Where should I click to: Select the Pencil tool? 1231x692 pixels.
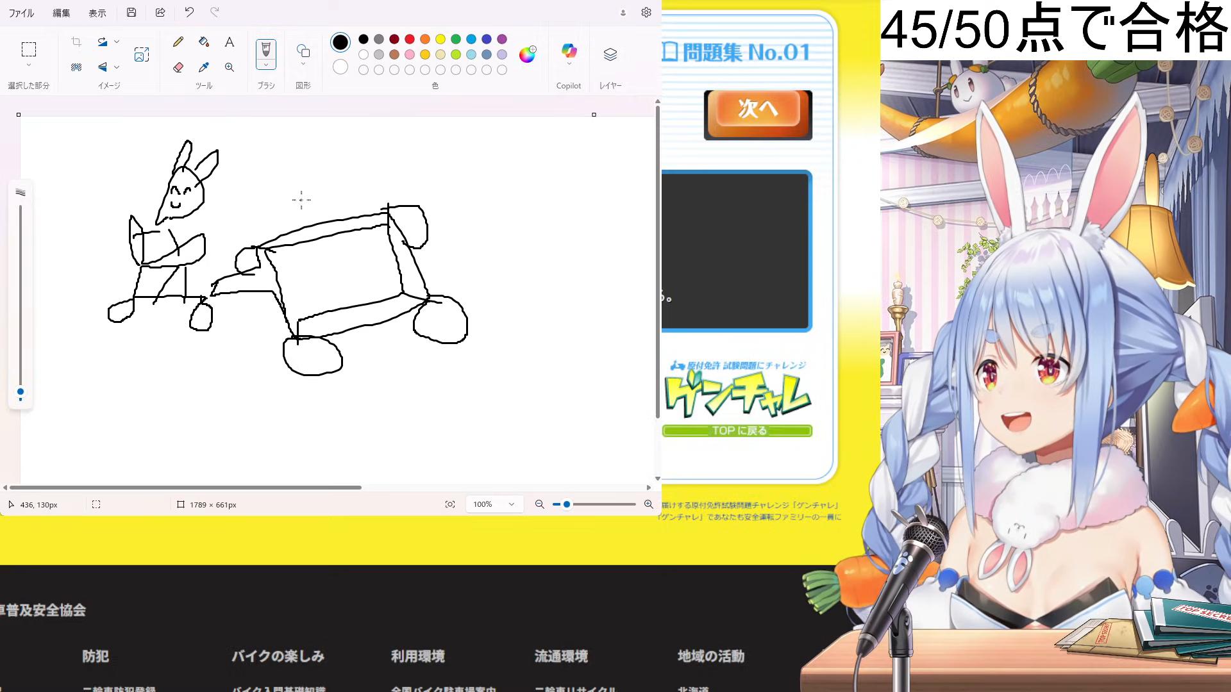178,42
